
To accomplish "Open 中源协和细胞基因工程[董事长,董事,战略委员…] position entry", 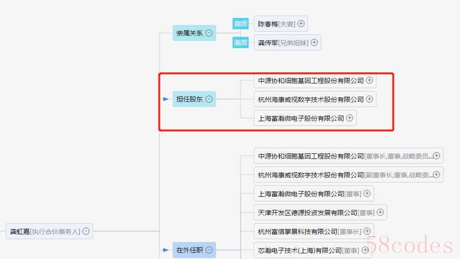I will [349, 156].
